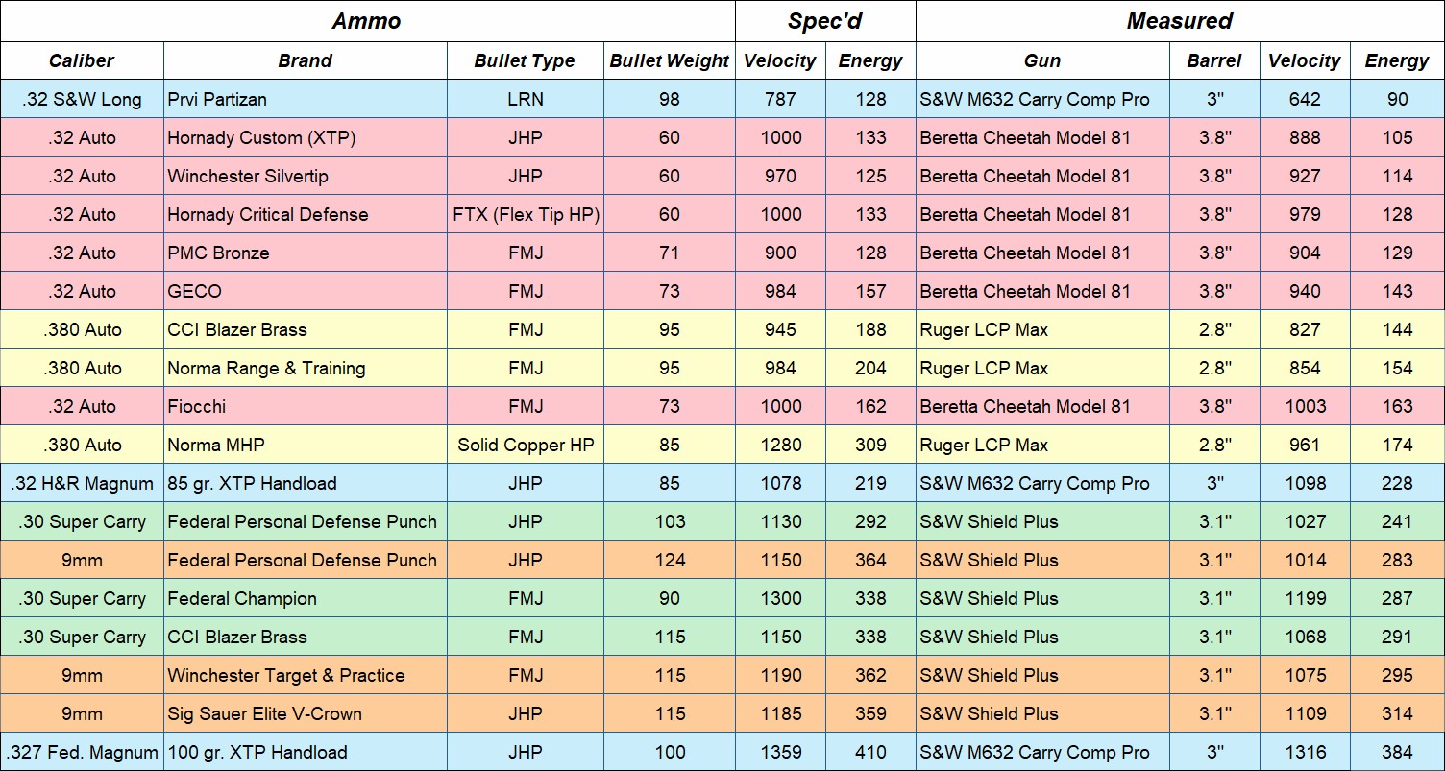Click the Ammo group header
The image size is (1445, 771).
[x=367, y=21]
